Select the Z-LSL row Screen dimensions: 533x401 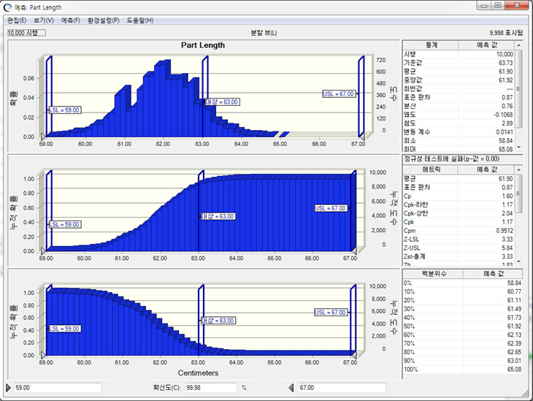[459, 240]
